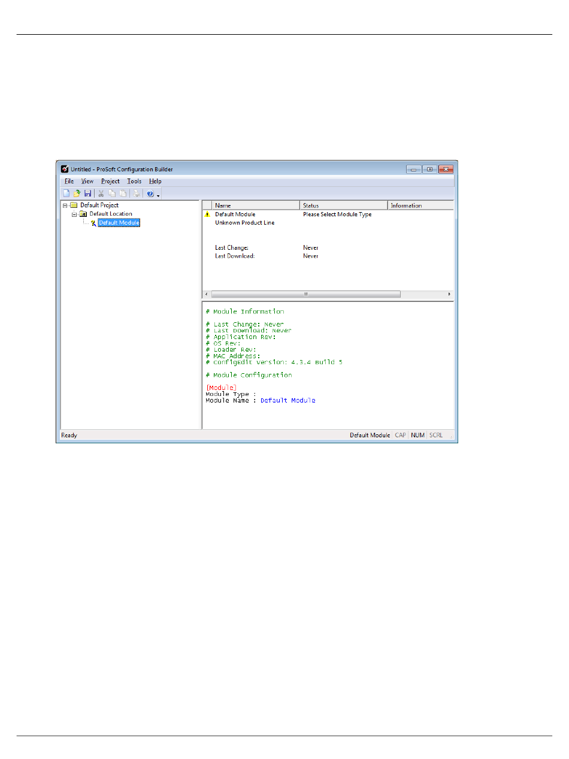Click the horizontal scrollbar thumb
The height and width of the screenshot is (759, 569).
[x=306, y=294]
